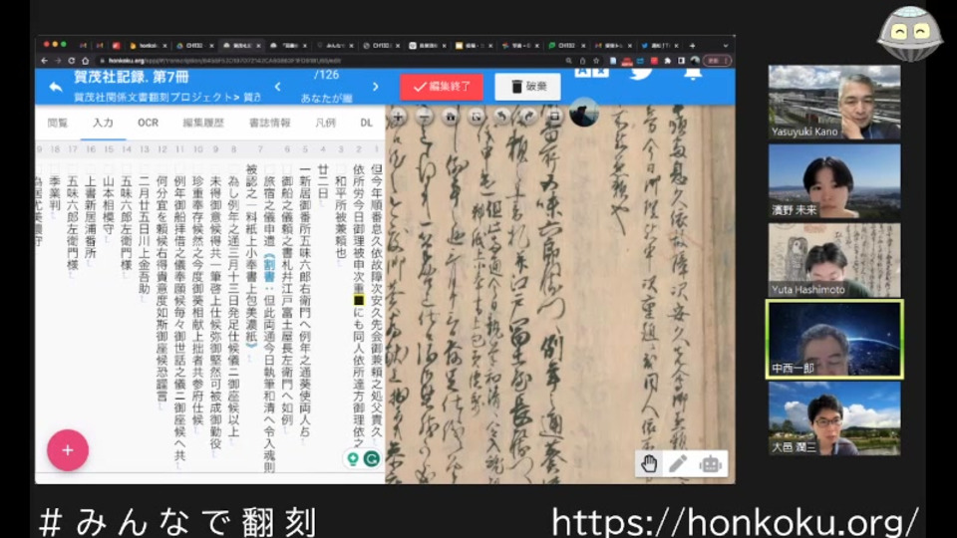Switch to the 入力 tab
Screen dimensions: 957x538
[x=103, y=123]
